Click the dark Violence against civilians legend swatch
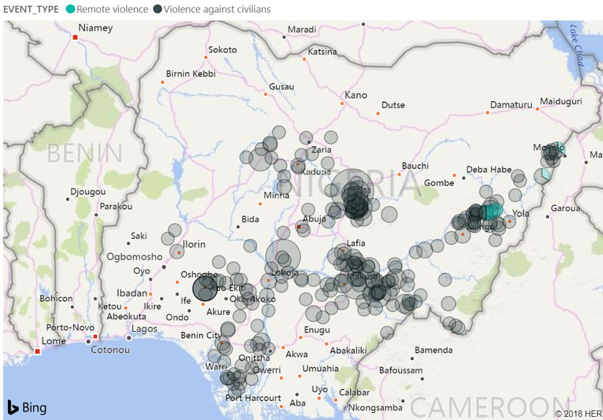The width and height of the screenshot is (603, 420). [x=157, y=9]
